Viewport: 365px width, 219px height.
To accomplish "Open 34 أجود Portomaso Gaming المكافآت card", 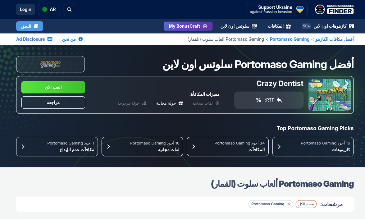I will click(228, 147).
